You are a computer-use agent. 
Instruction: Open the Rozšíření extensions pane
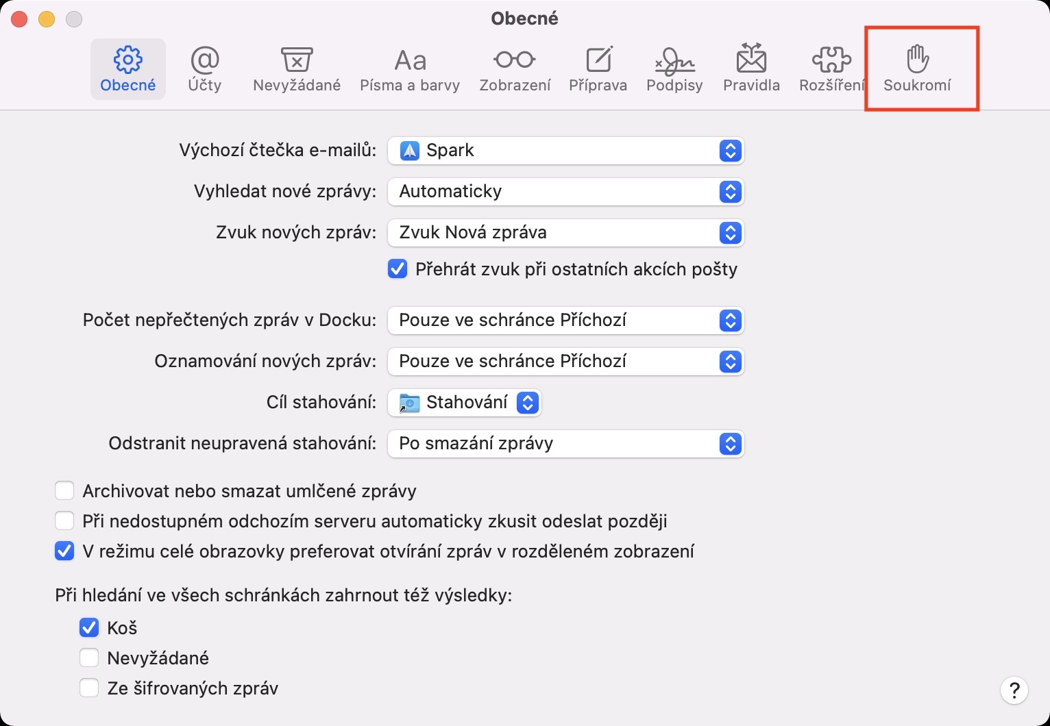coord(831,69)
